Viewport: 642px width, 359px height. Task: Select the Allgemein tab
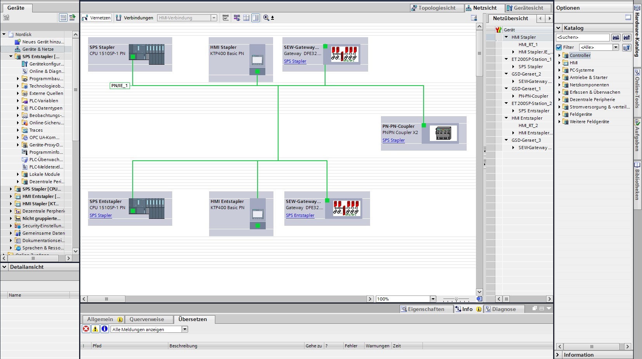[x=103, y=319]
